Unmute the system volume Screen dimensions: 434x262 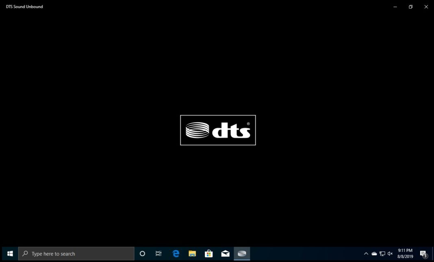pos(390,253)
